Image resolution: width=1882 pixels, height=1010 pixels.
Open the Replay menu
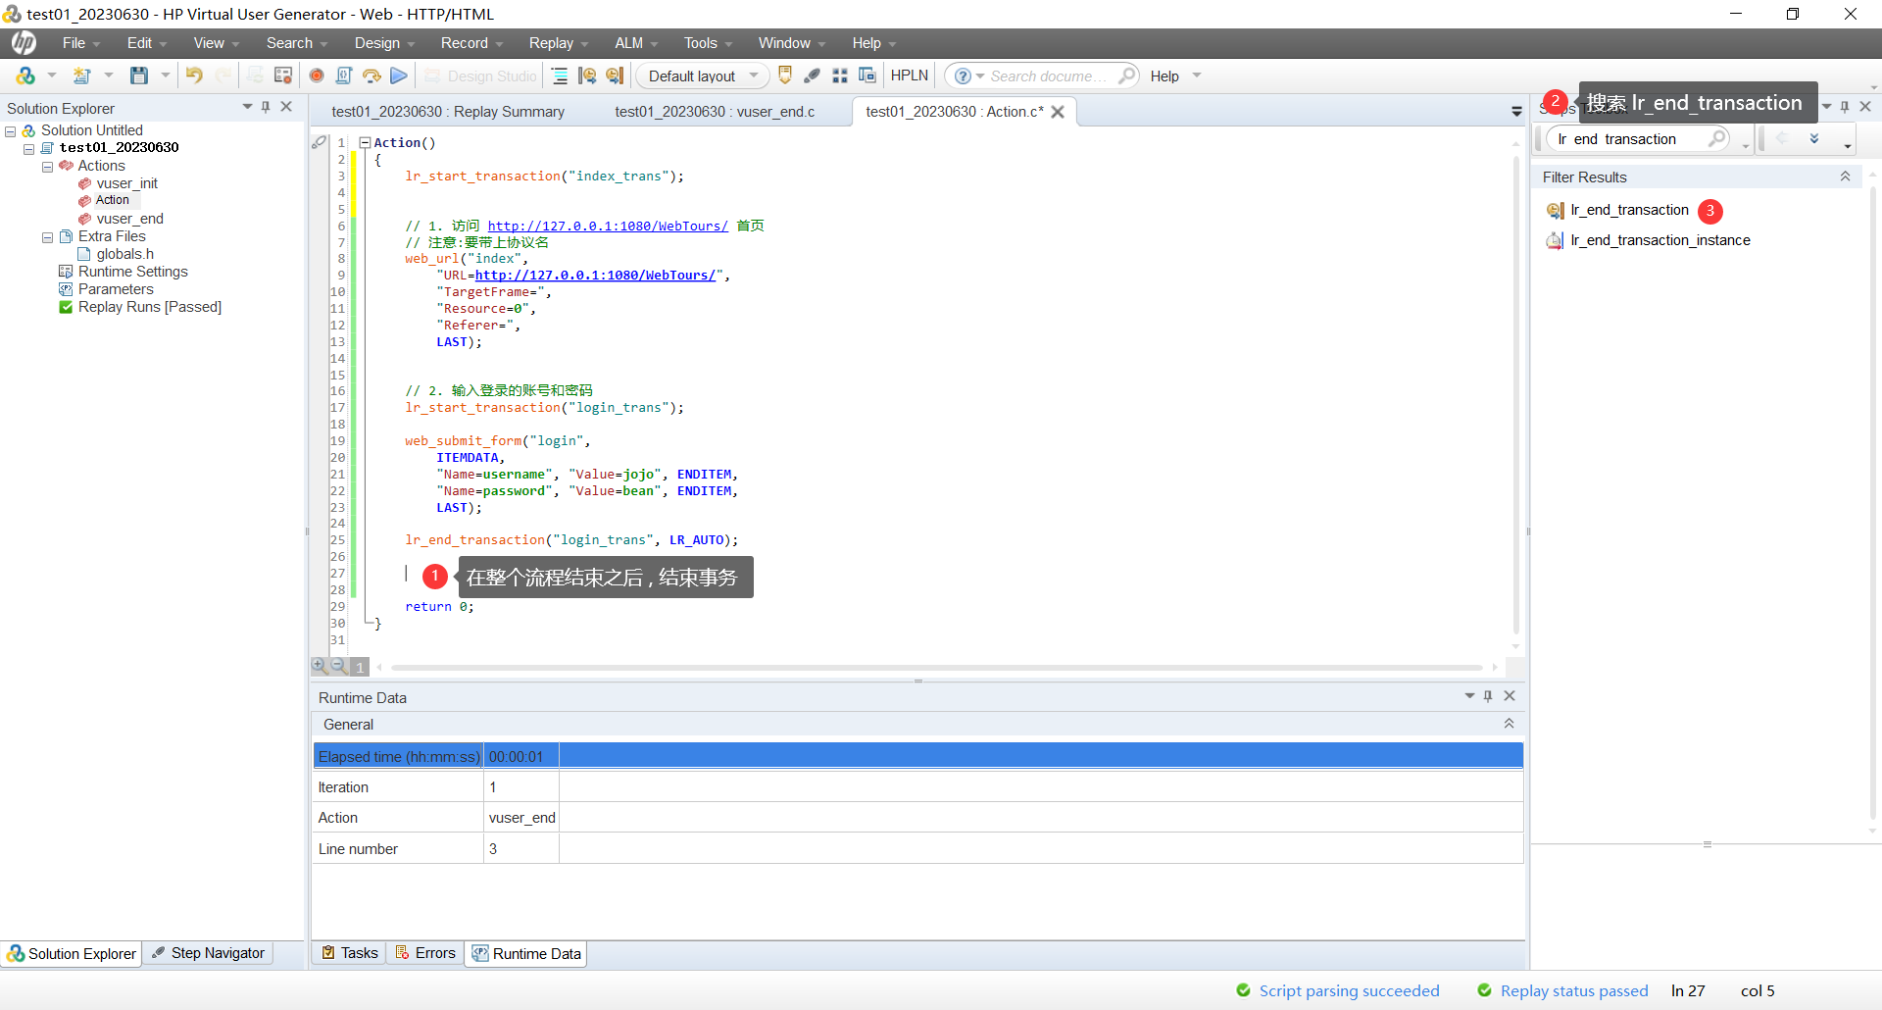[558, 43]
